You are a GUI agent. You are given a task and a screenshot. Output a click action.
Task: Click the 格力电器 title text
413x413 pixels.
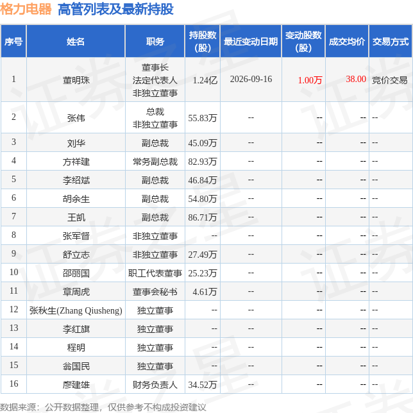(26, 9)
